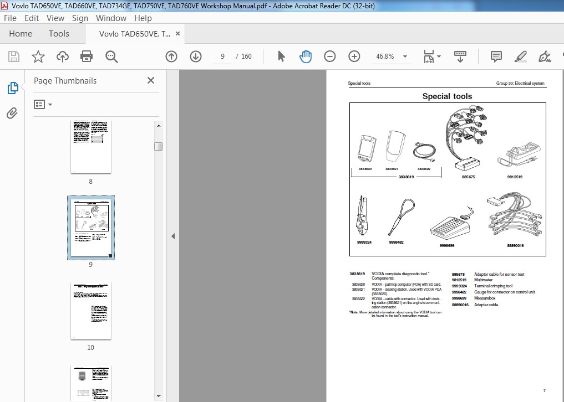Screen dimensions: 564x402
Task: Close the Page Thumbnails panel
Action: click(151, 80)
